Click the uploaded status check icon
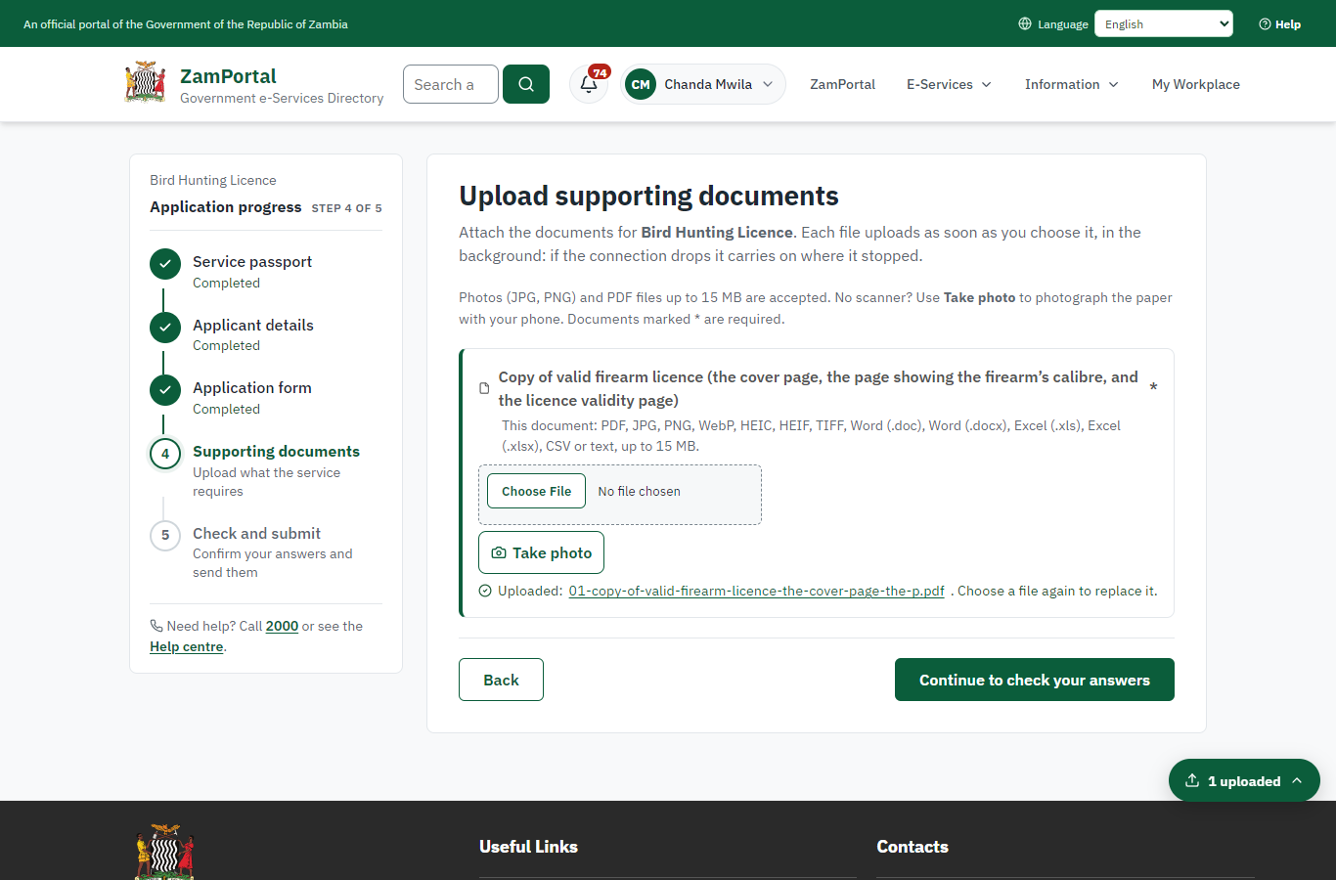Screen dimensions: 1336x880 coord(485,591)
